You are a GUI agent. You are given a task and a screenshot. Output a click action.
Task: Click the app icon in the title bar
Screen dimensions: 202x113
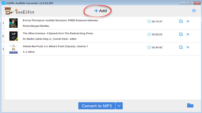click(x=4, y=3)
